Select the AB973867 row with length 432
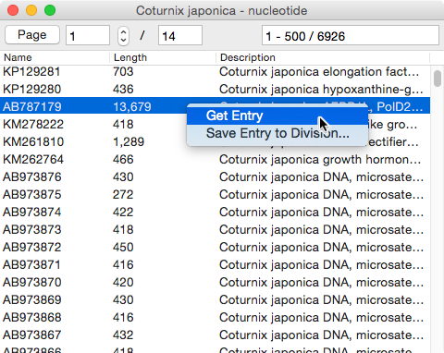Viewport: 444px width, 353px height. pyautogui.click(x=215, y=335)
